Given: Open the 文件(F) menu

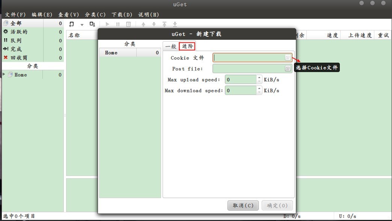Looking at the screenshot, I should [x=15, y=15].
